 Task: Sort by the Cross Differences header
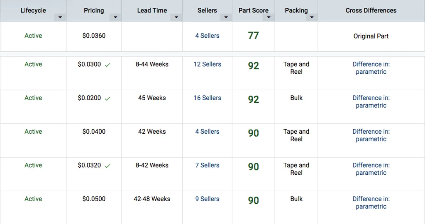[x=371, y=10]
